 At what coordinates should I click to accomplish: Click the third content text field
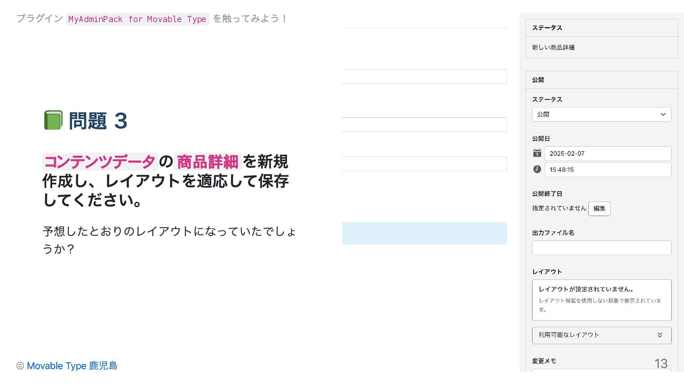point(424,164)
